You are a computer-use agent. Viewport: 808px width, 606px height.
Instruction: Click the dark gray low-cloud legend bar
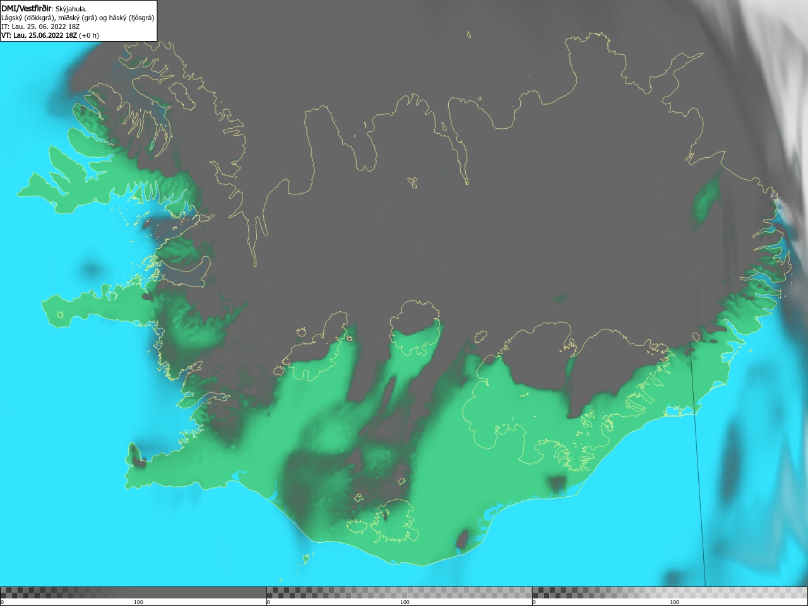[133, 593]
